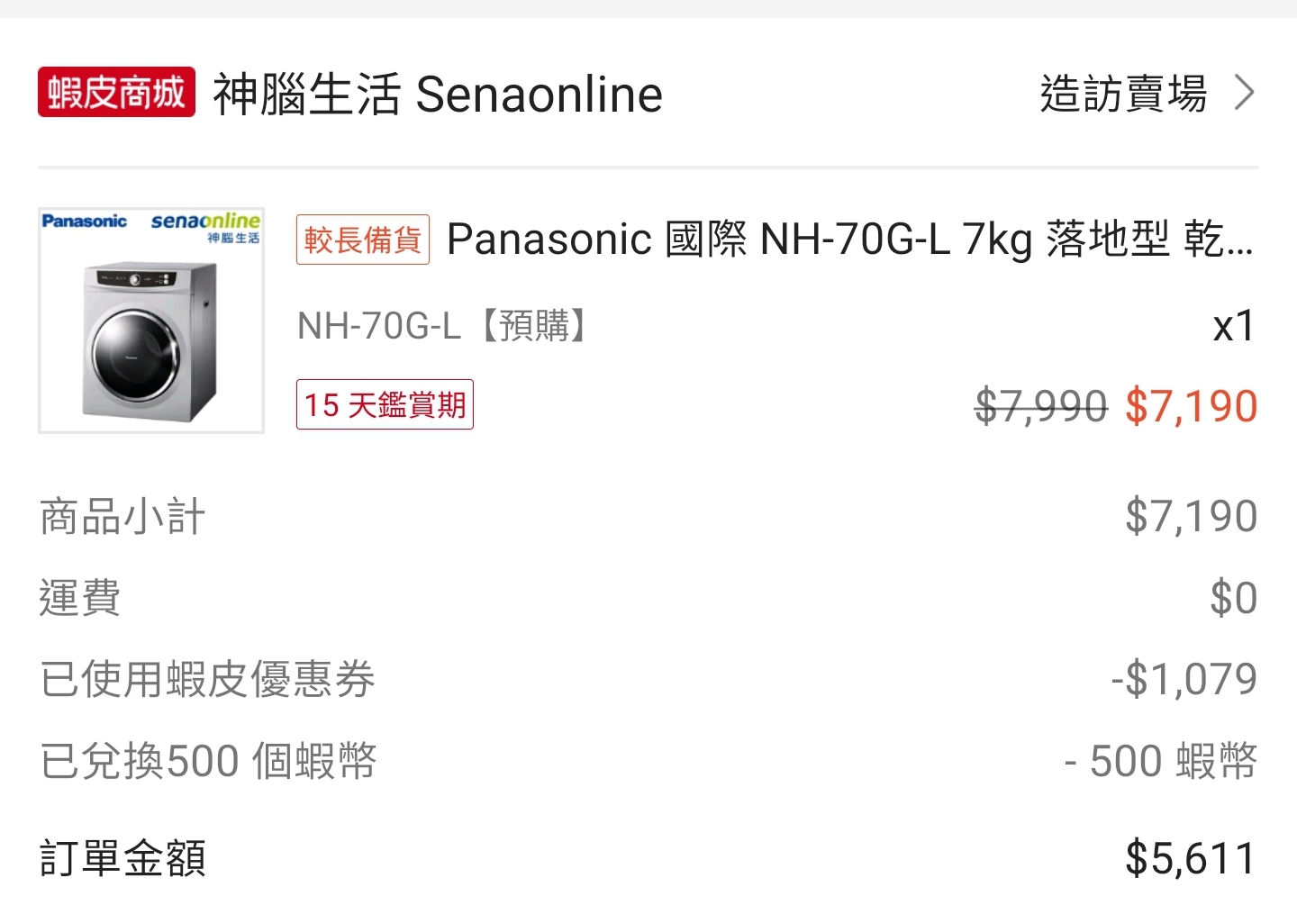Select the 已兌換500 個蝦幣 coins row

648,761
